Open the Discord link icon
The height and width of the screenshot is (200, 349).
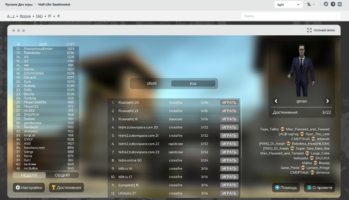pyautogui.click(x=340, y=4)
